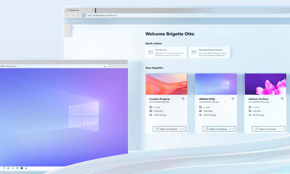290x174 pixels.
Task: Open Adatum Daily in browser
Action: click(216, 129)
